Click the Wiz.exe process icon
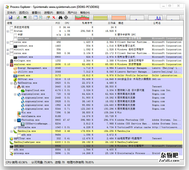 pos(19,113)
